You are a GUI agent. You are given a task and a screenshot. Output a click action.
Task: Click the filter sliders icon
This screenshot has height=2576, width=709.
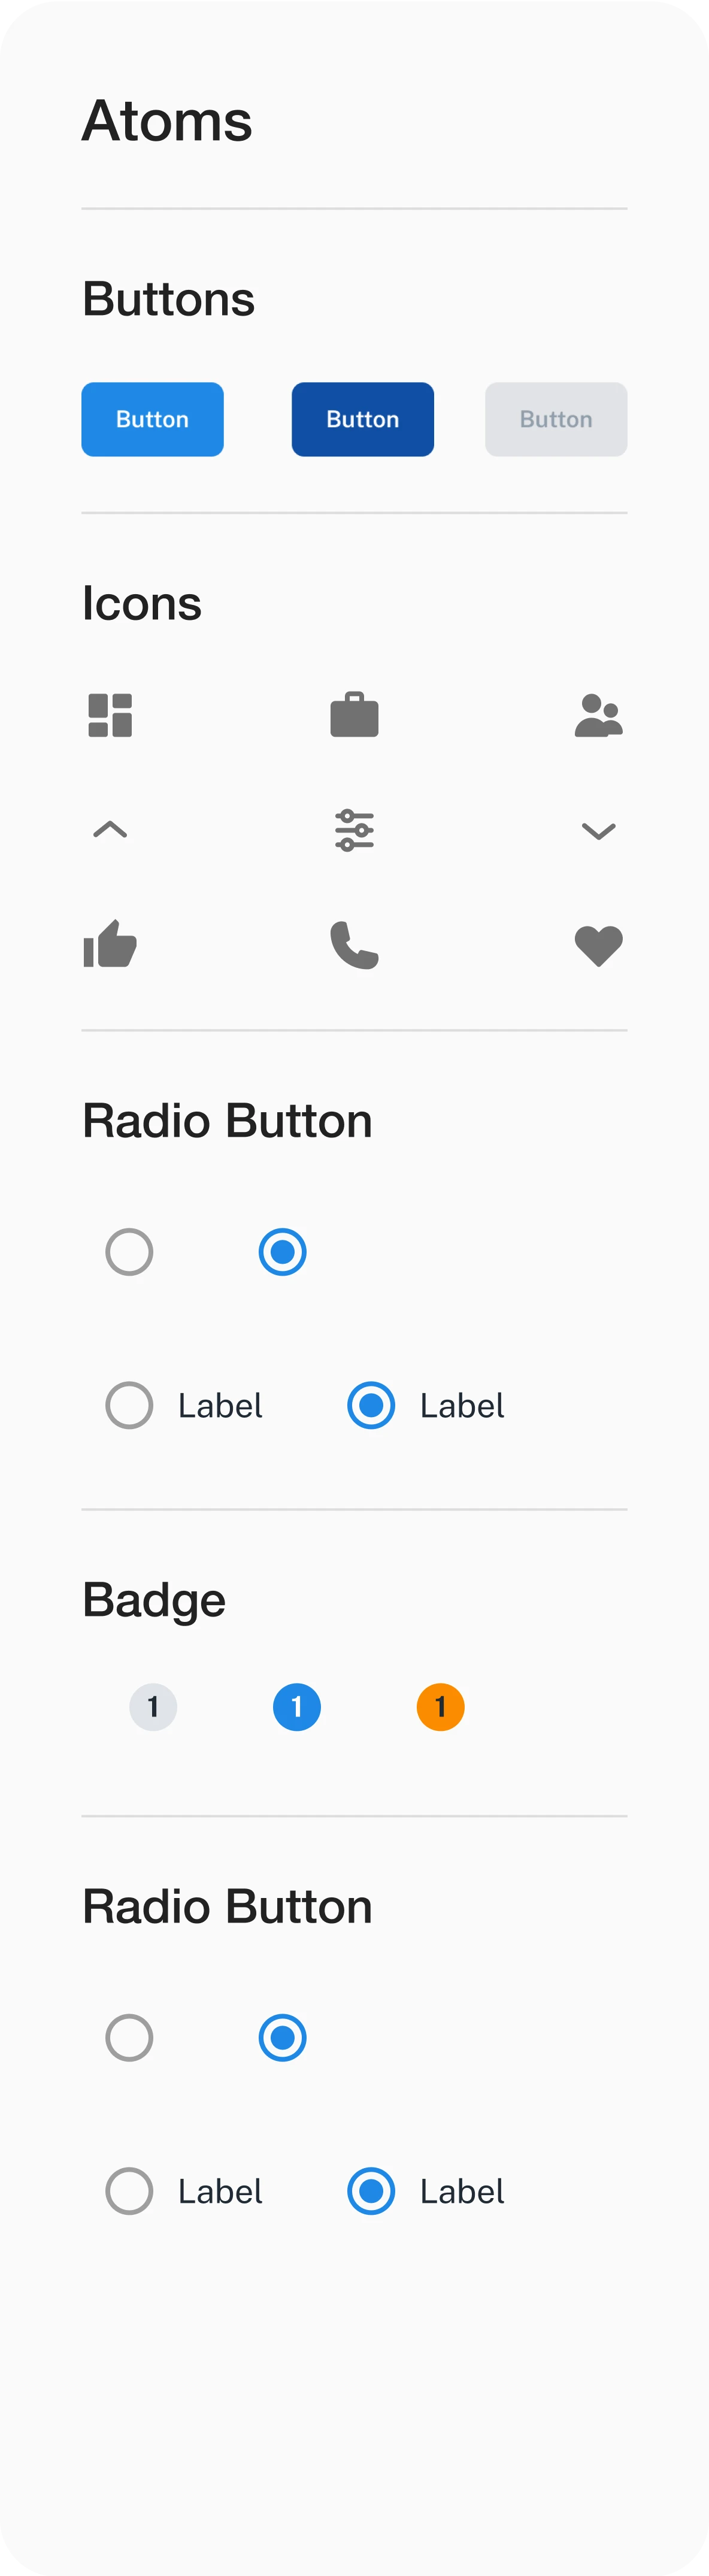tap(354, 830)
